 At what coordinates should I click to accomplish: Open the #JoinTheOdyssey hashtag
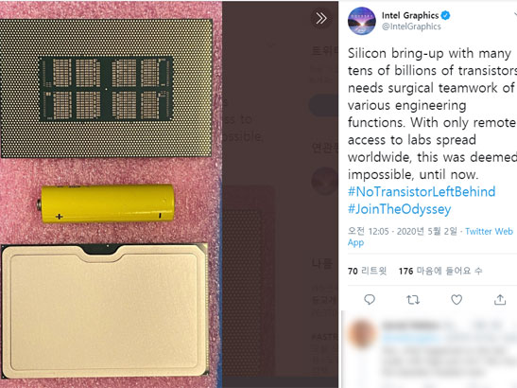pos(399,209)
